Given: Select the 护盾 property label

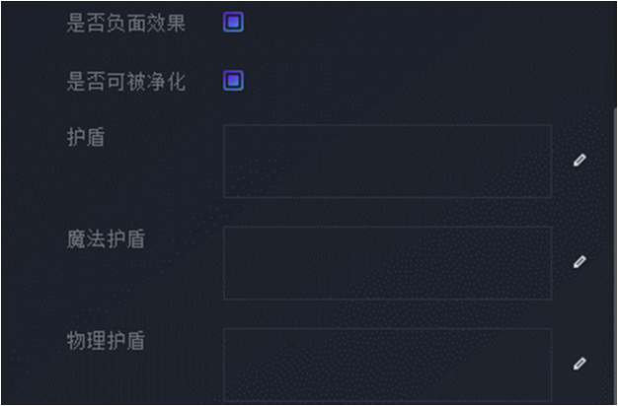Looking at the screenshot, I should pos(86,137).
